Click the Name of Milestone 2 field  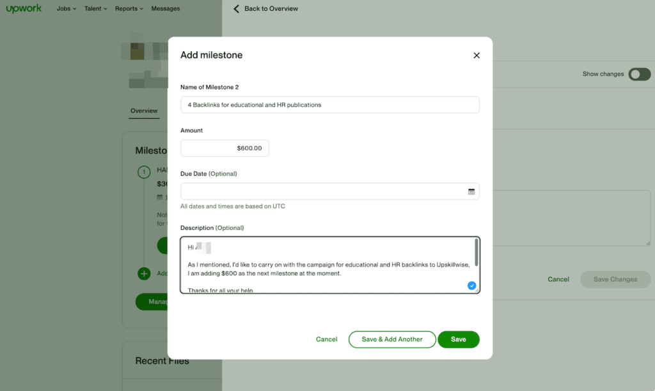click(x=329, y=105)
